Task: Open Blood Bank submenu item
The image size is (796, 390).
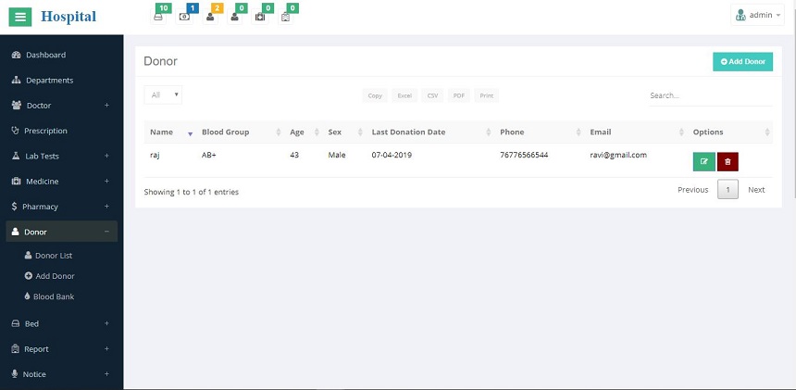Action: tap(54, 296)
